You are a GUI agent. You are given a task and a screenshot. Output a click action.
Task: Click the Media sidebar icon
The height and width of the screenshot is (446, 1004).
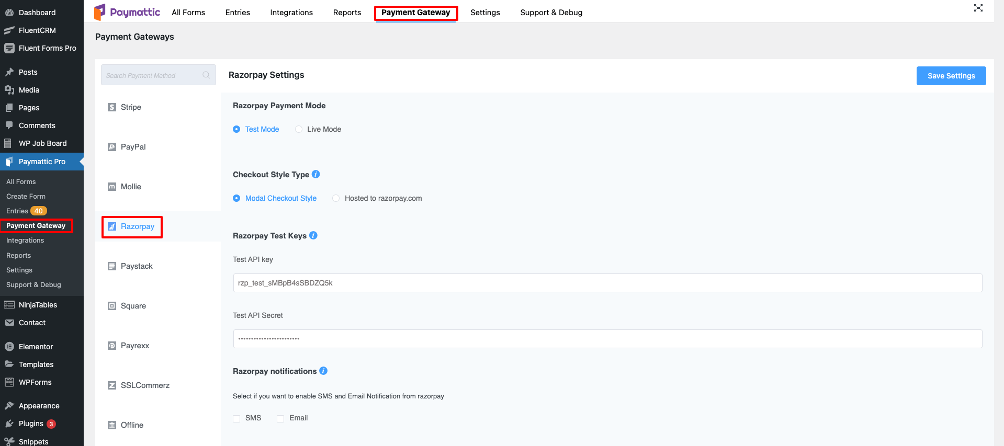[x=9, y=90]
